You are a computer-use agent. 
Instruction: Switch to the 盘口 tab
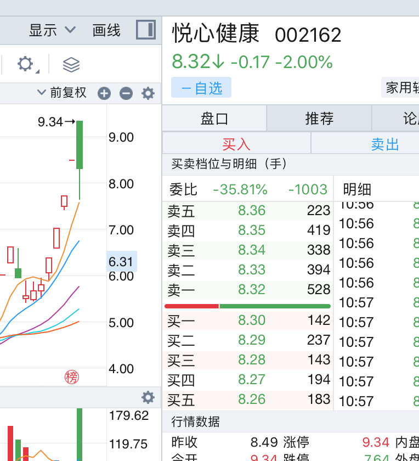coord(214,119)
